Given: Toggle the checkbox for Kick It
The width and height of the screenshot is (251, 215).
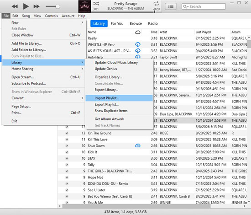Looking at the screenshot, I should tap(67, 152).
